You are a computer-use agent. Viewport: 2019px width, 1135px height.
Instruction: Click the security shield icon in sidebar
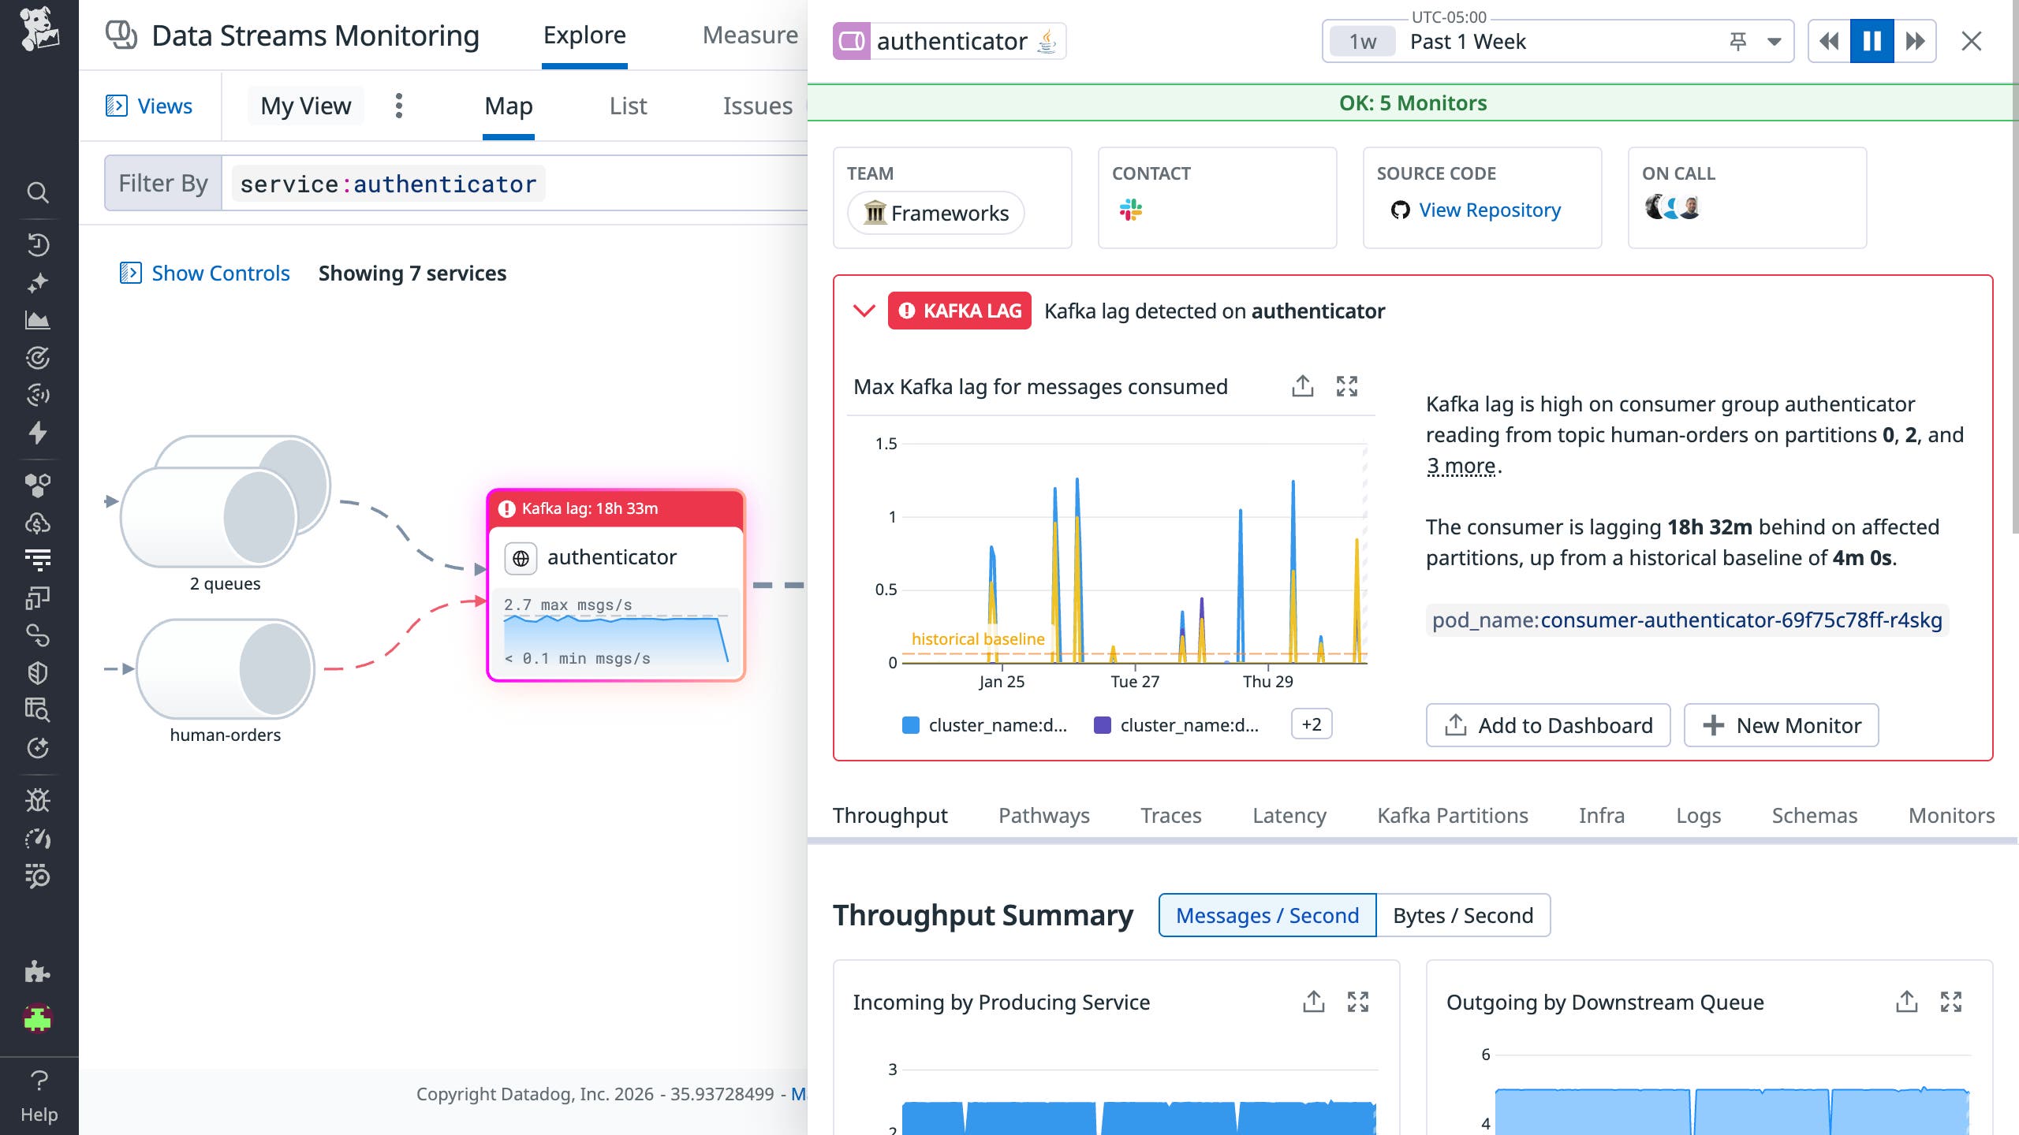tap(39, 672)
